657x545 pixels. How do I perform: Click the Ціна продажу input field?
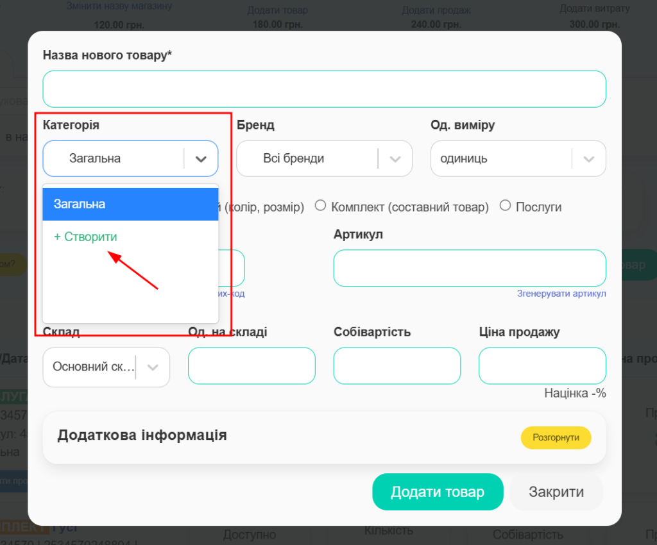[x=542, y=366]
